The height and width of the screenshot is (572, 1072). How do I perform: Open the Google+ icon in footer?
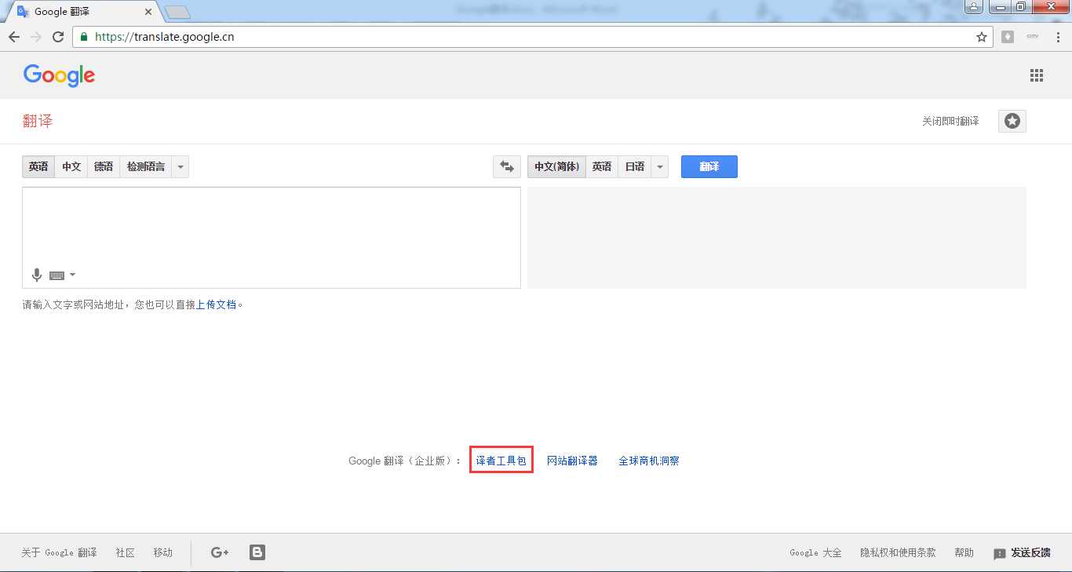click(x=220, y=552)
